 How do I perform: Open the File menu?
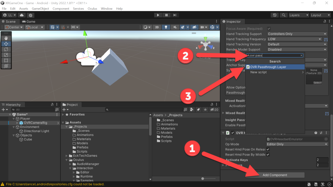pos(4,9)
